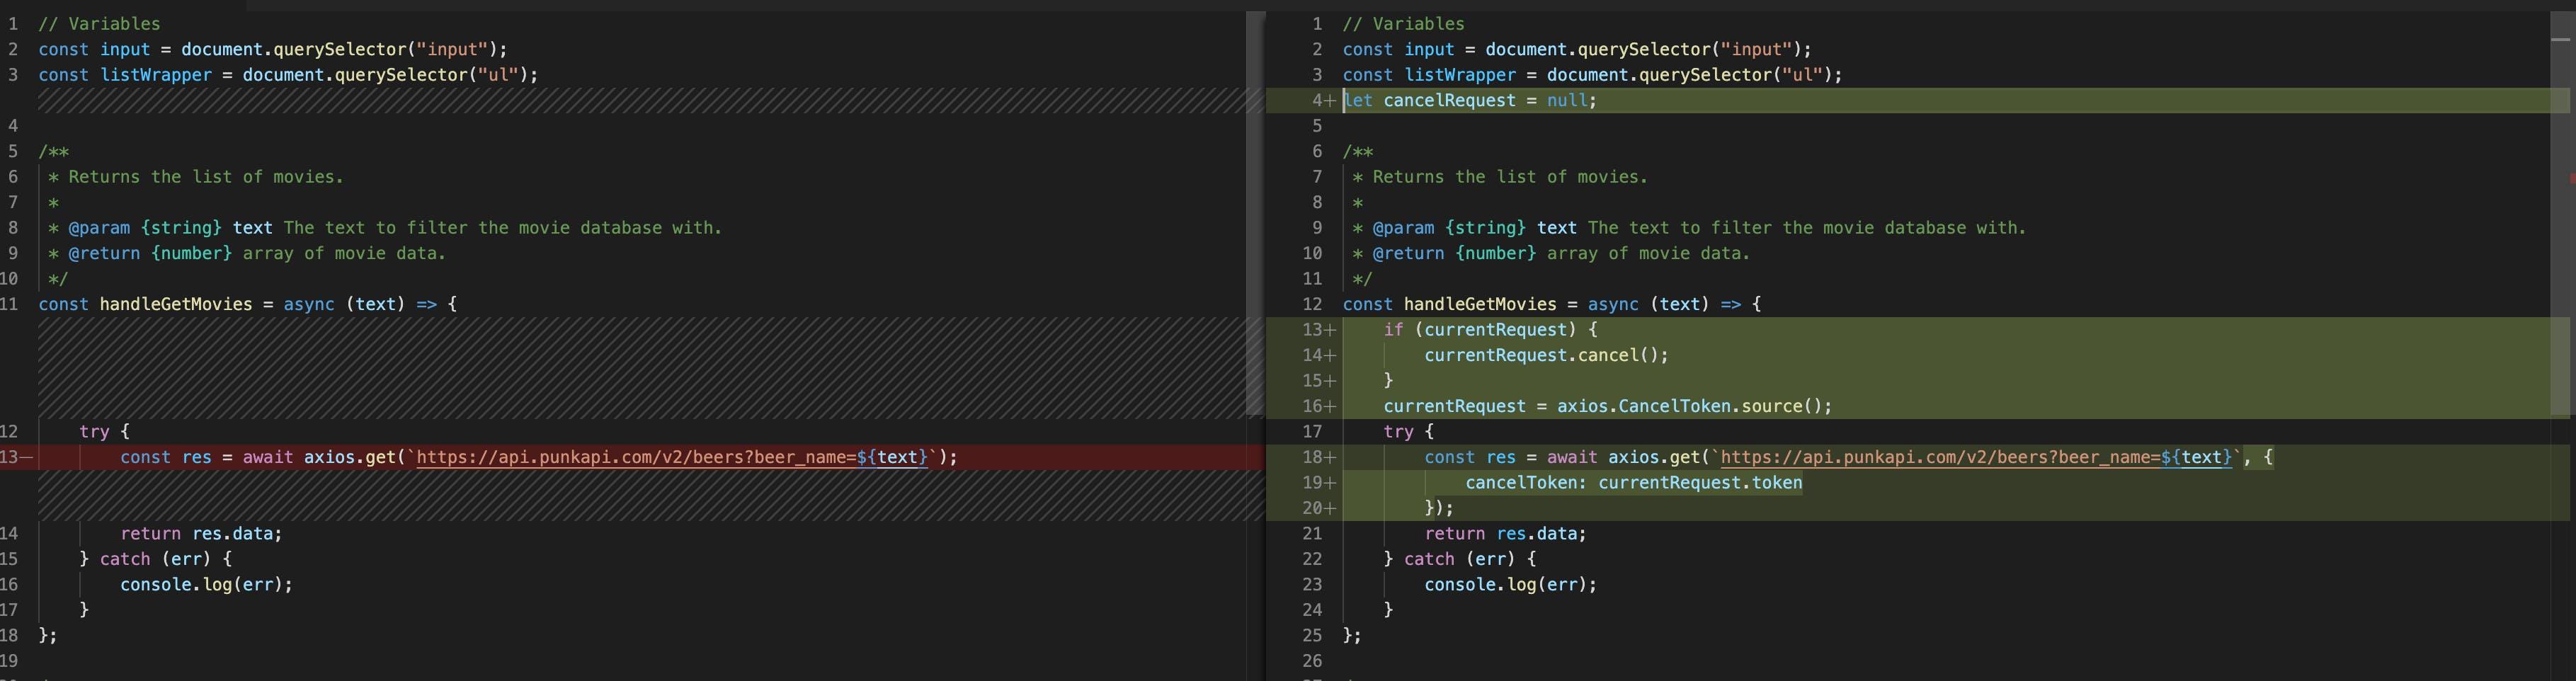Click the added line "if (currentRequest) {"
2576x681 pixels.
[1491, 330]
